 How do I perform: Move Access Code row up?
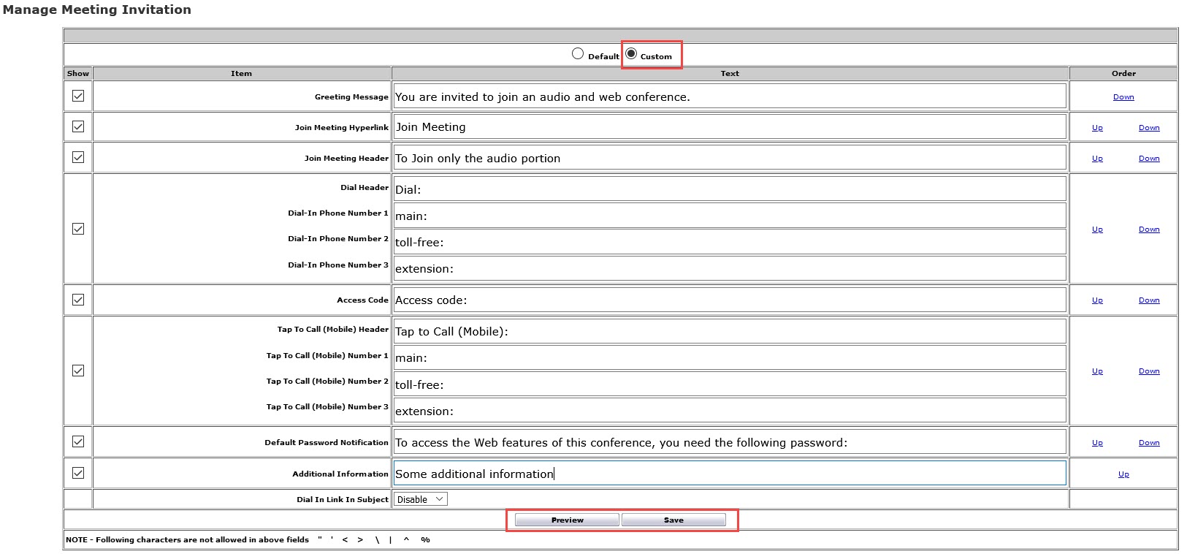pos(1097,300)
